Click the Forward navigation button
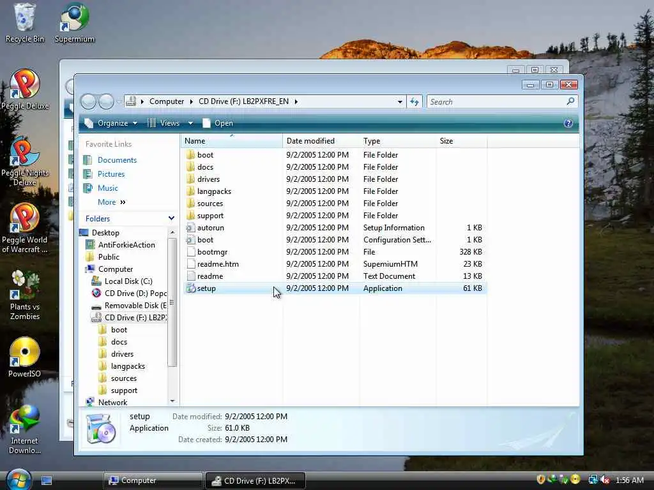654x490 pixels. 106,101
